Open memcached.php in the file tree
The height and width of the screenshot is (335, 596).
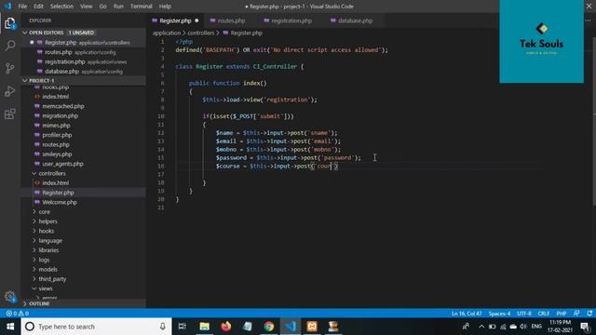tap(63, 106)
